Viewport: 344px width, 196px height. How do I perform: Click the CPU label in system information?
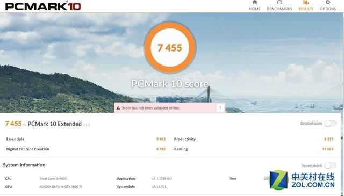pyautogui.click(x=9, y=179)
